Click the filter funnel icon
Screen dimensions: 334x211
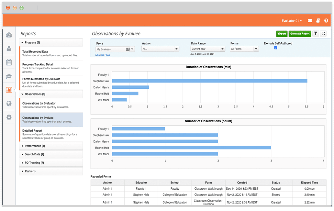(316, 34)
